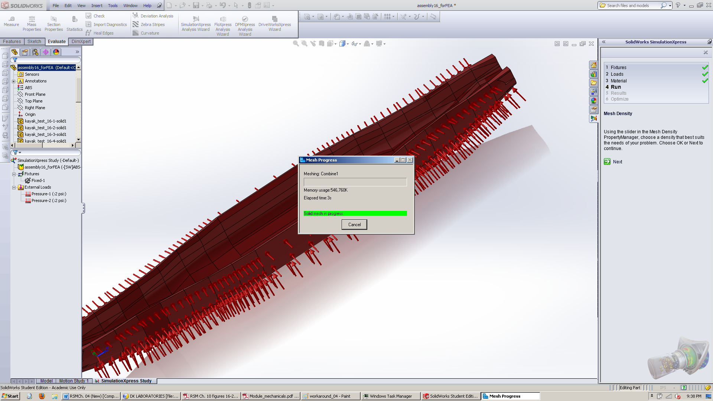This screenshot has width=713, height=401.
Task: Select Heal Edges tool
Action: 100,33
